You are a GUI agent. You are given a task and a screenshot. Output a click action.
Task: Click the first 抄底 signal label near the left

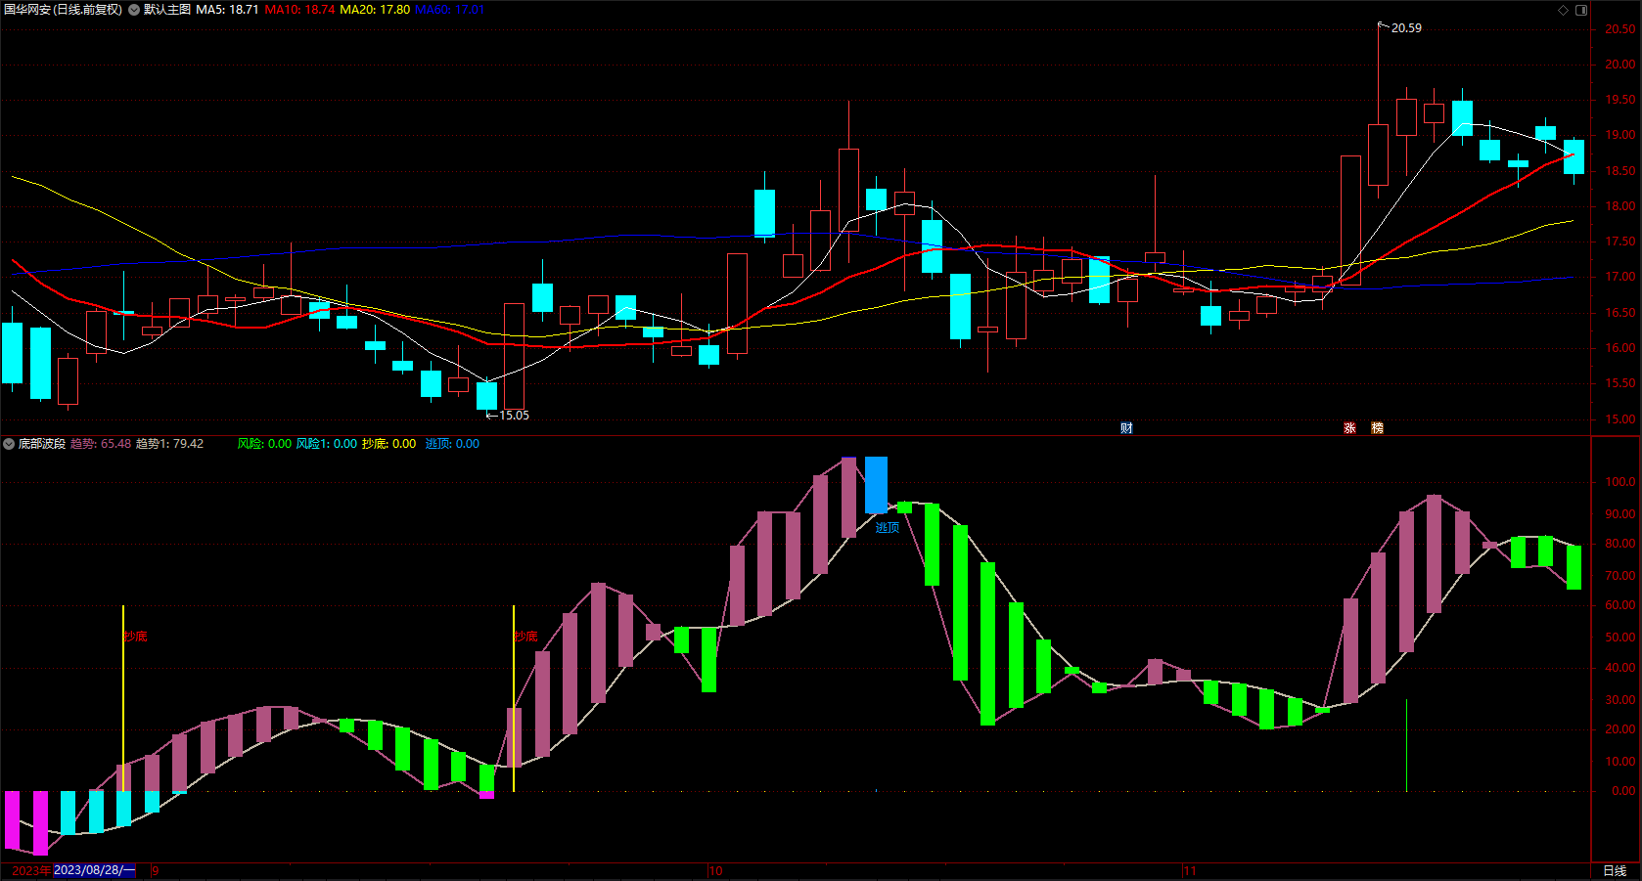(136, 637)
